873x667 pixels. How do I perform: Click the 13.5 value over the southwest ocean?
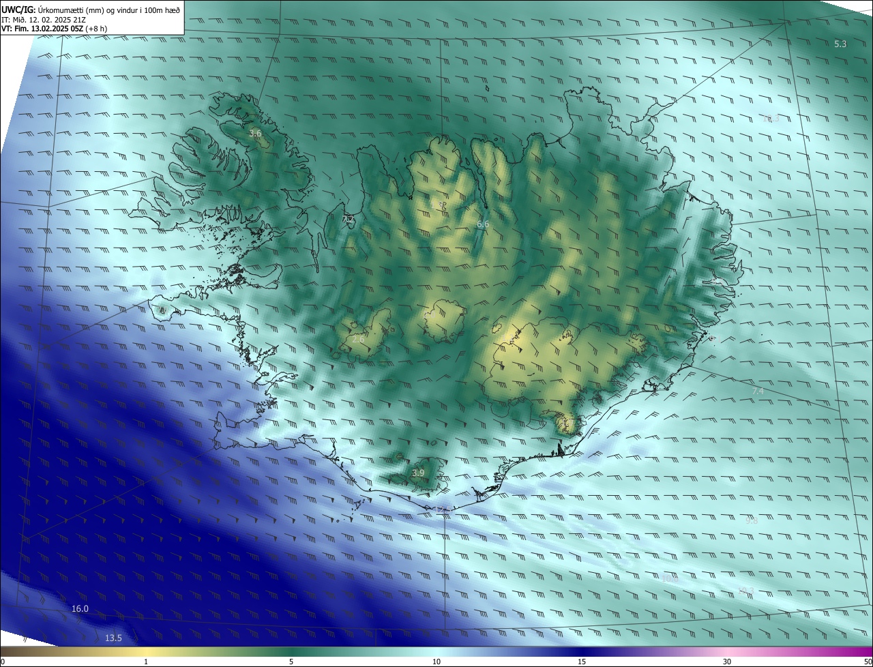113,638
